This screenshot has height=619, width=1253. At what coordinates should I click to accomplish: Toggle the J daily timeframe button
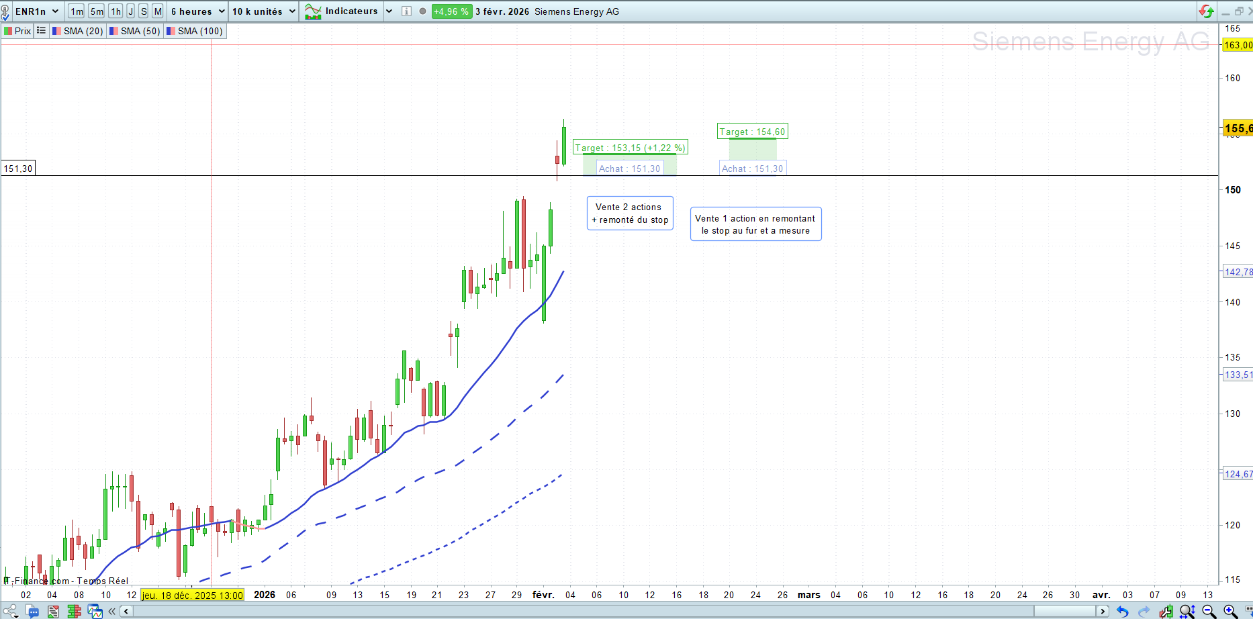[130, 11]
